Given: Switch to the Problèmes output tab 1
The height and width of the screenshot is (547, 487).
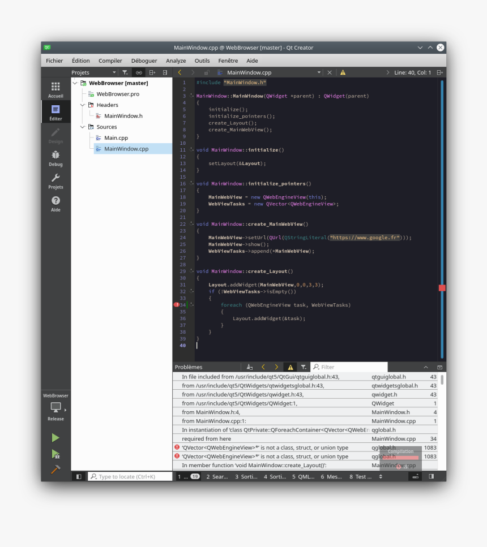Looking at the screenshot, I should [x=189, y=476].
